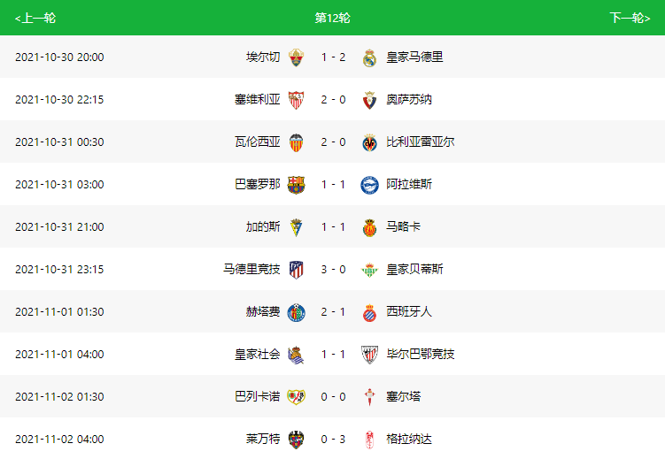Click the Alavés blue round badge
The height and width of the screenshot is (459, 665).
(x=369, y=185)
